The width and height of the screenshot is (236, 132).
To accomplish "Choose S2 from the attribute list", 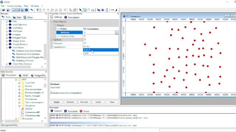I will 101,40.
